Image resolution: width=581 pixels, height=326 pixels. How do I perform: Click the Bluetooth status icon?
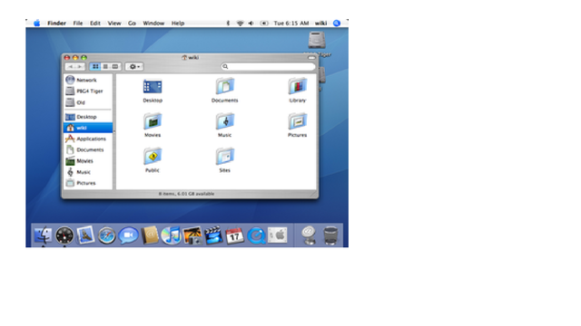(x=228, y=24)
